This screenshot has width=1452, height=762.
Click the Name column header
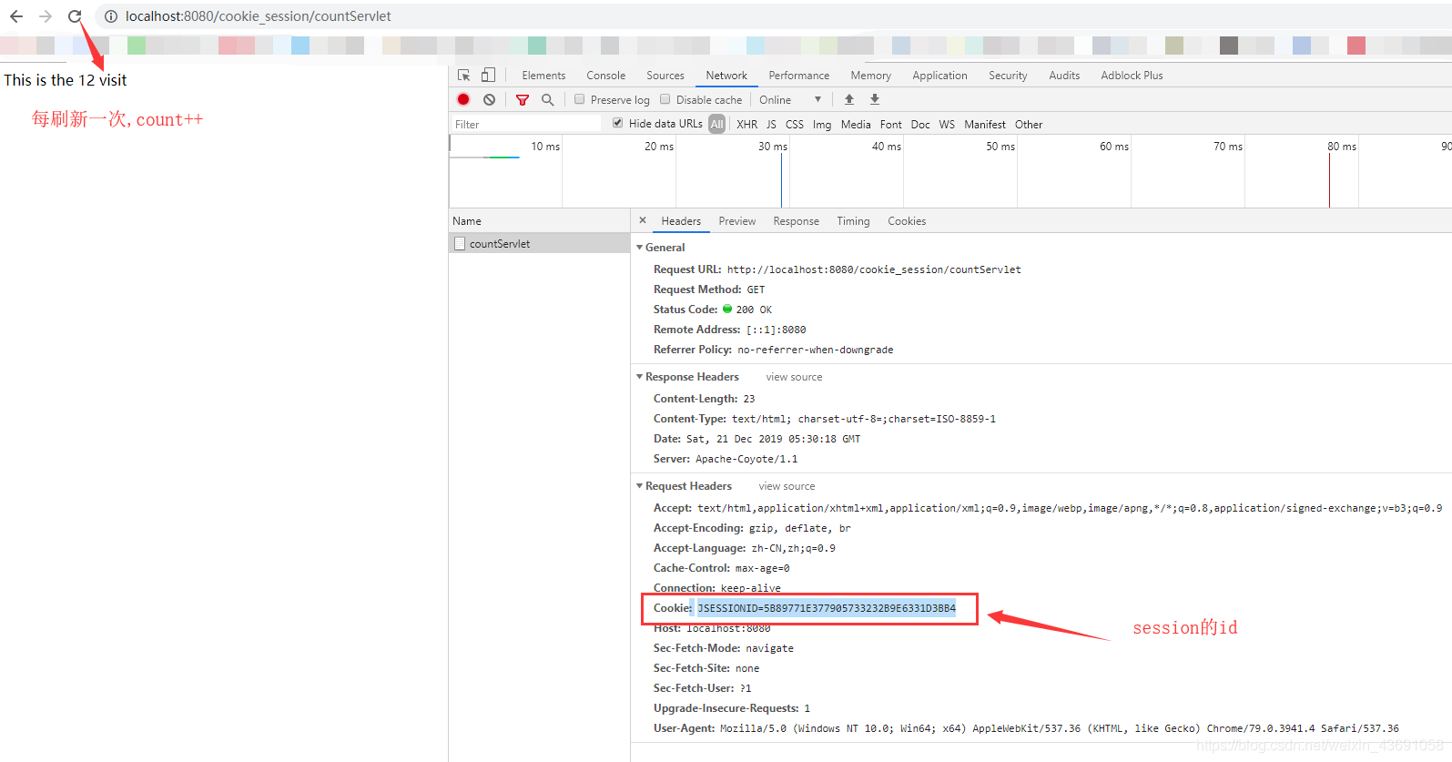(540, 221)
